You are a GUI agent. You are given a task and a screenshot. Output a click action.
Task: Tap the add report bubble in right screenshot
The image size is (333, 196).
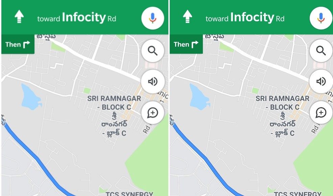pyautogui.click(x=321, y=113)
